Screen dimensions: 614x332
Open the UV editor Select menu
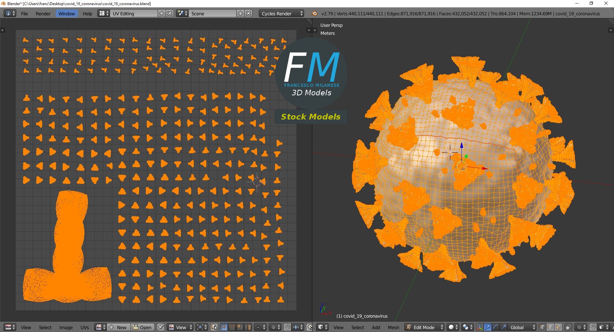(45, 327)
